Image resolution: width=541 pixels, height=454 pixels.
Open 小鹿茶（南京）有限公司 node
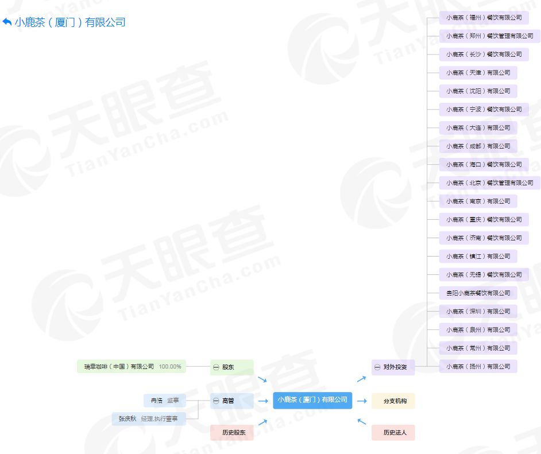pyautogui.click(x=478, y=201)
